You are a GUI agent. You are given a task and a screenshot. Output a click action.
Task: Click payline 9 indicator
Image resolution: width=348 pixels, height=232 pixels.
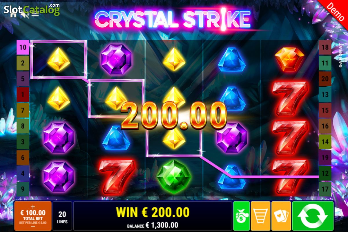[x=23, y=189]
